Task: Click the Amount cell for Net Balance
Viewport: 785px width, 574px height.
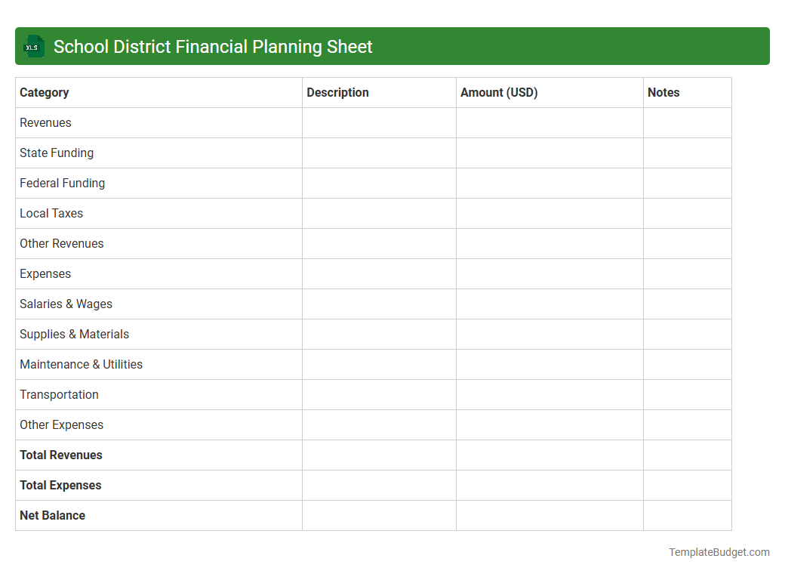Action: pyautogui.click(x=549, y=515)
